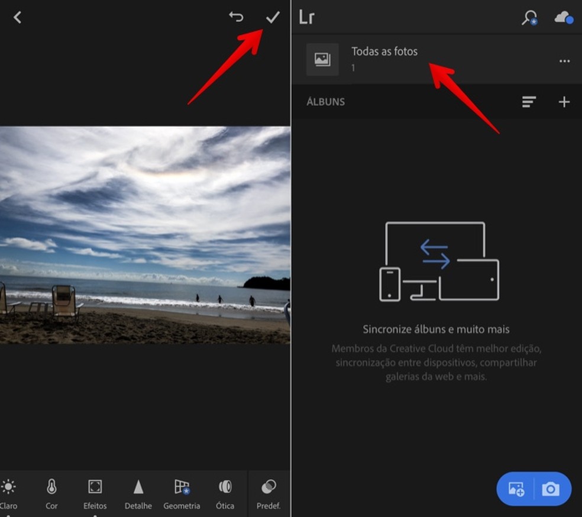
Task: Add photos using the import button
Action: 516,489
